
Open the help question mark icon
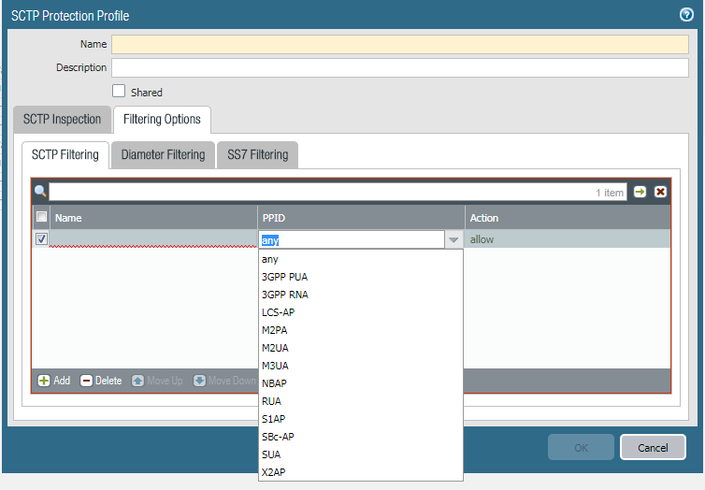(686, 15)
